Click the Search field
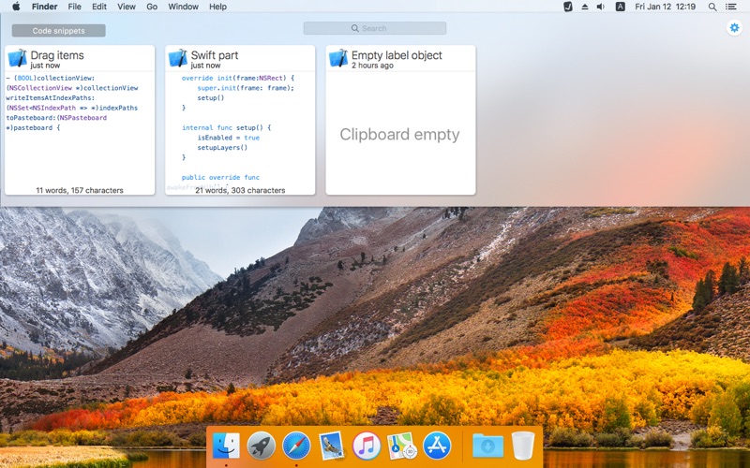750x468 pixels. point(375,28)
